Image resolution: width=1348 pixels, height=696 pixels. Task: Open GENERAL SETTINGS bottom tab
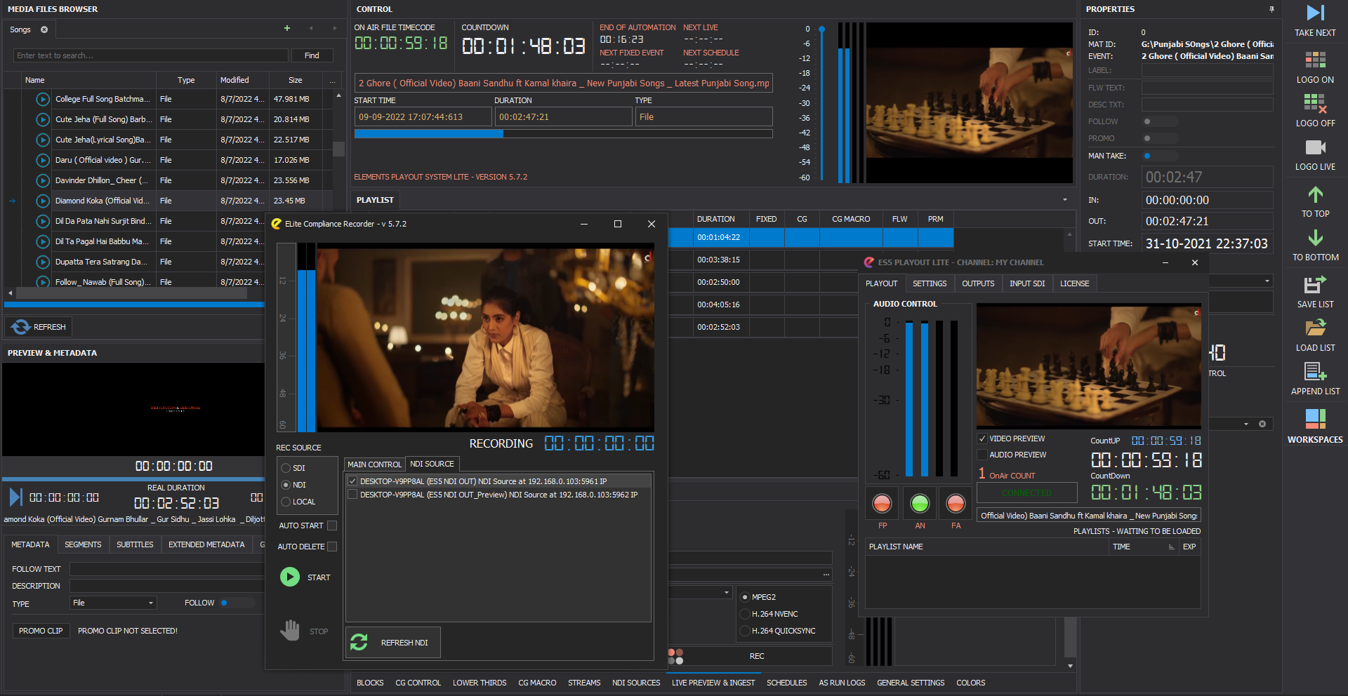[911, 683]
